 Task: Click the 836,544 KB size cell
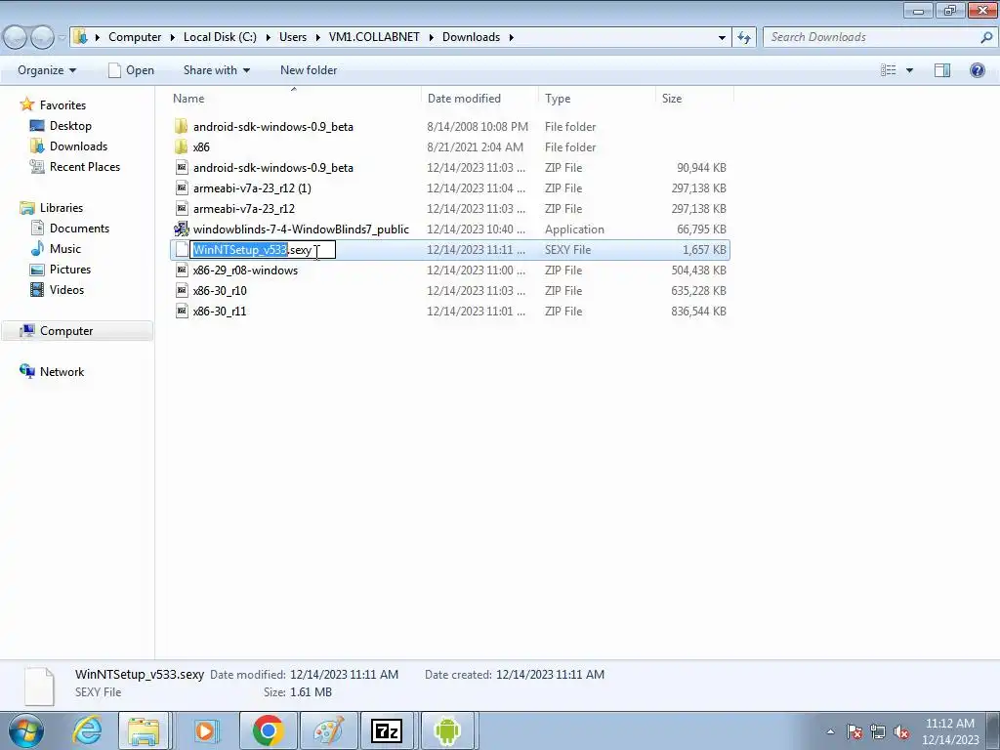click(x=698, y=311)
